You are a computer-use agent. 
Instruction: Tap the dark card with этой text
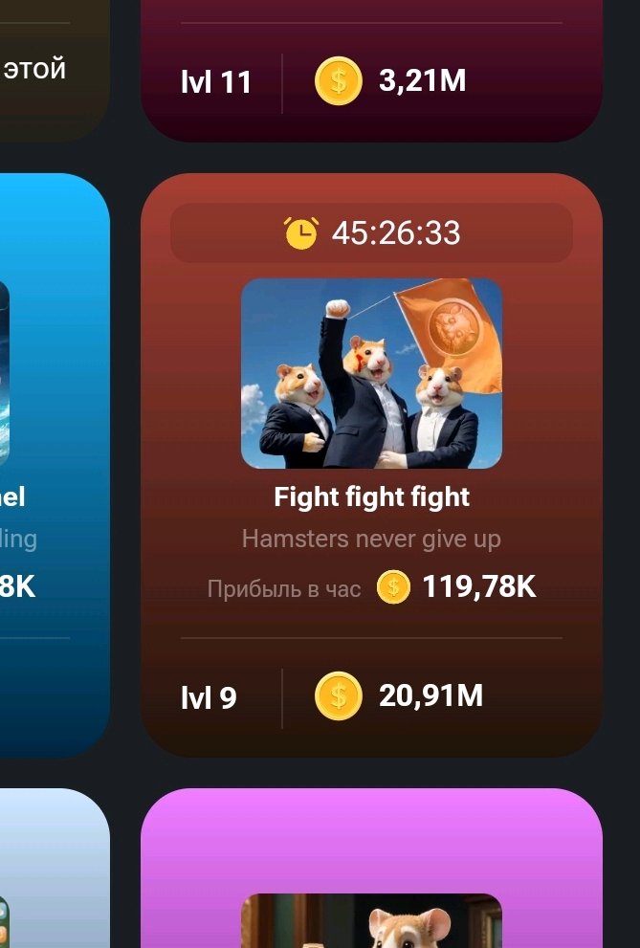[55, 71]
